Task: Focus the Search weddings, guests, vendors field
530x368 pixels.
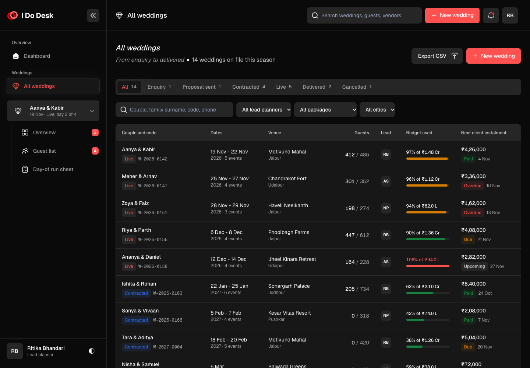Action: pos(364,15)
